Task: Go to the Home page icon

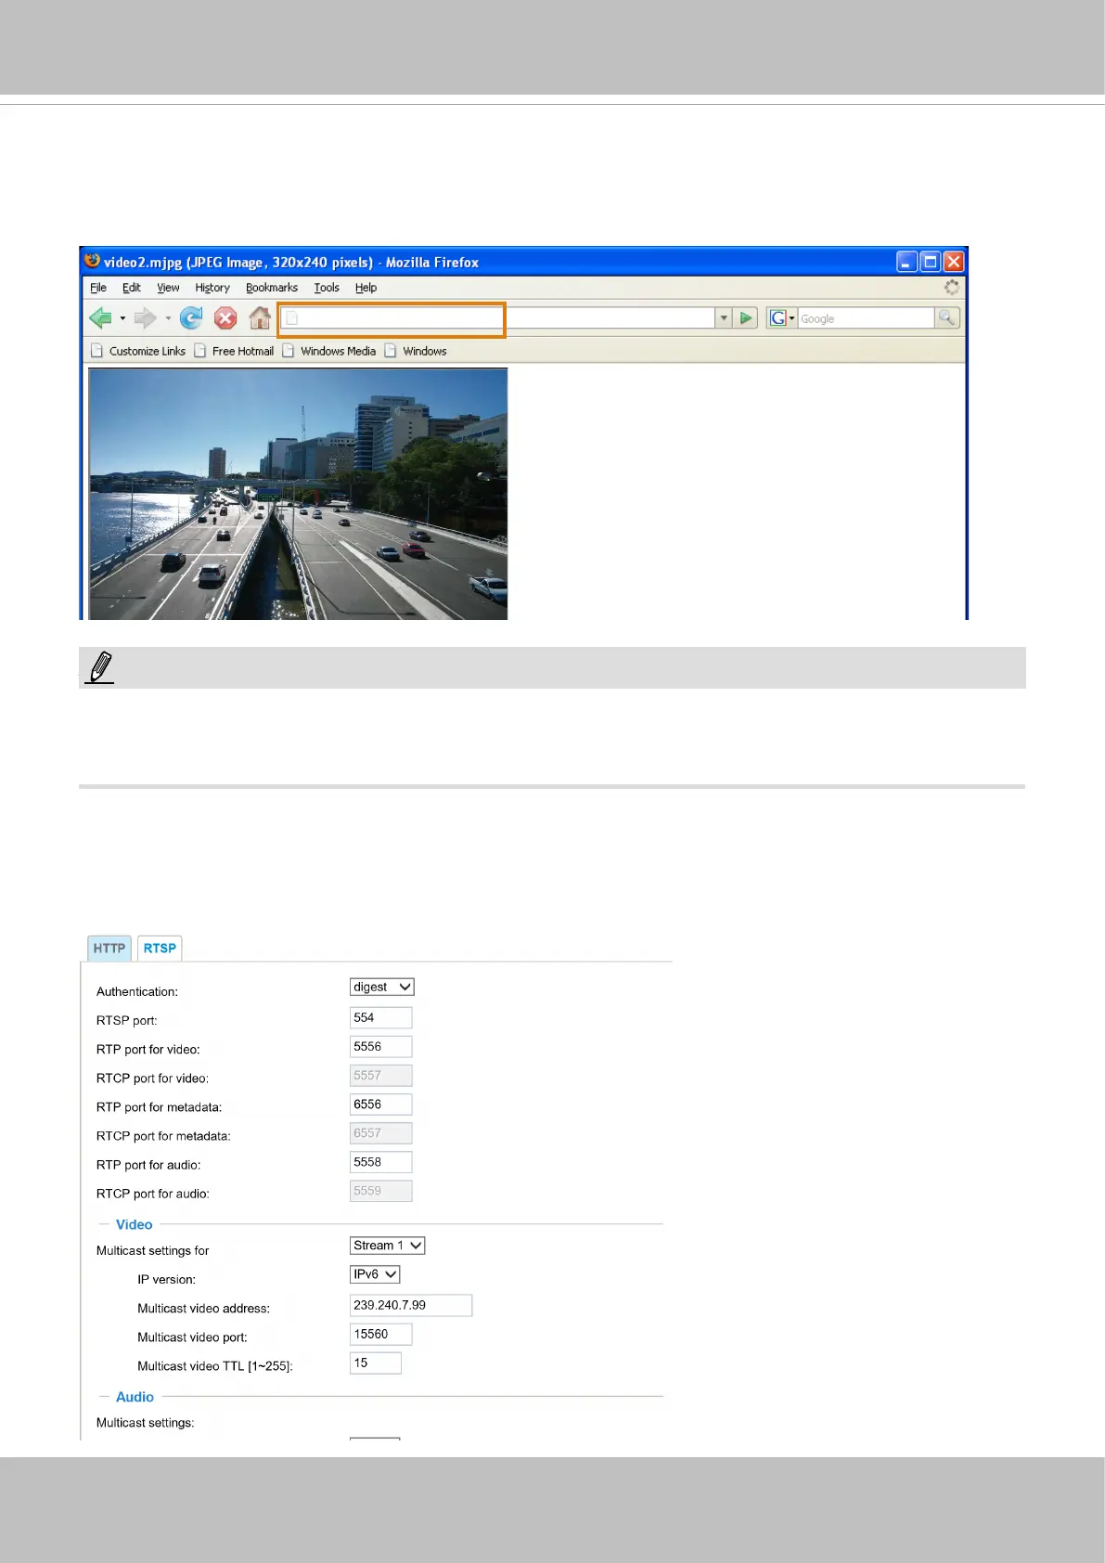Action: (x=260, y=318)
